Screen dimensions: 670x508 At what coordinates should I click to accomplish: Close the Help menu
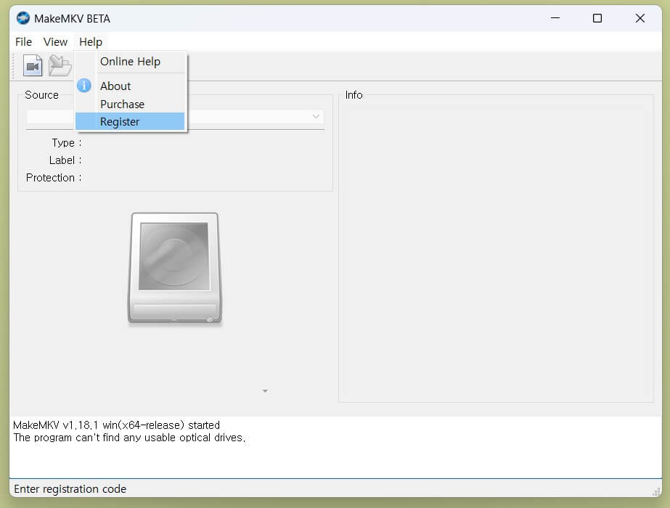pos(91,42)
